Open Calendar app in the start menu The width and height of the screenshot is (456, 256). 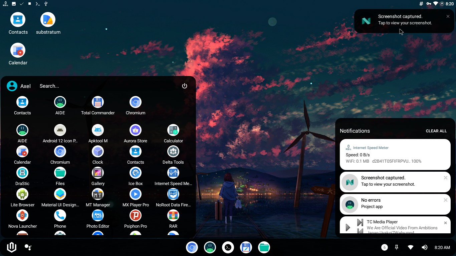point(22,155)
